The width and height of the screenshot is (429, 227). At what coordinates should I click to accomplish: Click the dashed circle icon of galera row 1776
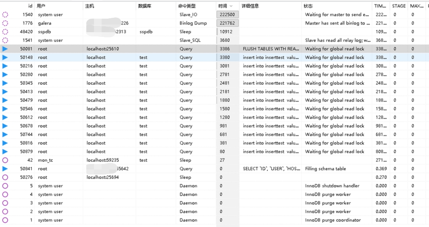point(5,23)
